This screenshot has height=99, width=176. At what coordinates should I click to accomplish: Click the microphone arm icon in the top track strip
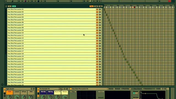[100, 1]
